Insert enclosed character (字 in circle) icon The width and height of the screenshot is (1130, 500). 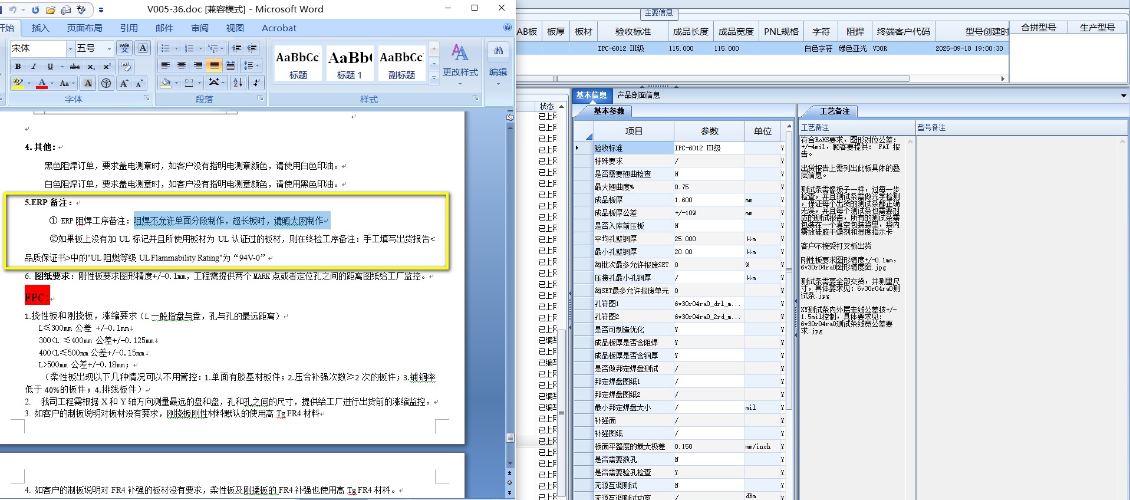106,83
